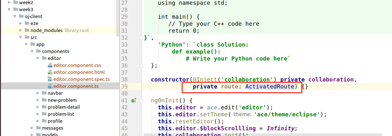Viewport: 392px width, 136px height.
Task: Click the problem-list folder icon
Action: click(44, 114)
